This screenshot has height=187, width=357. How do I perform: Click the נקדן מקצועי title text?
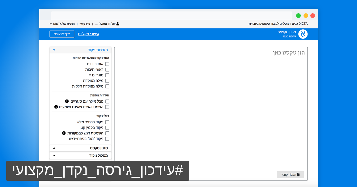tap(287, 32)
